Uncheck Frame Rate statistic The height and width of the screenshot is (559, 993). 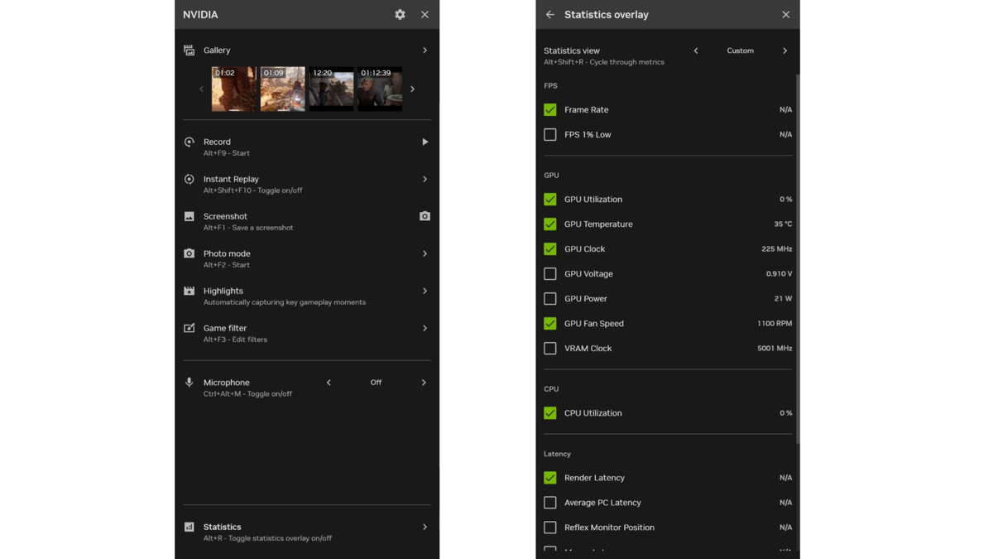point(550,109)
